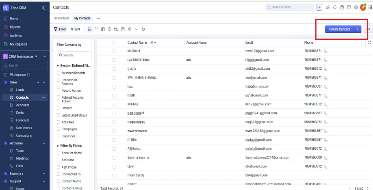Click the filter Search input box
The height and width of the screenshot is (190, 373).
(74, 55)
